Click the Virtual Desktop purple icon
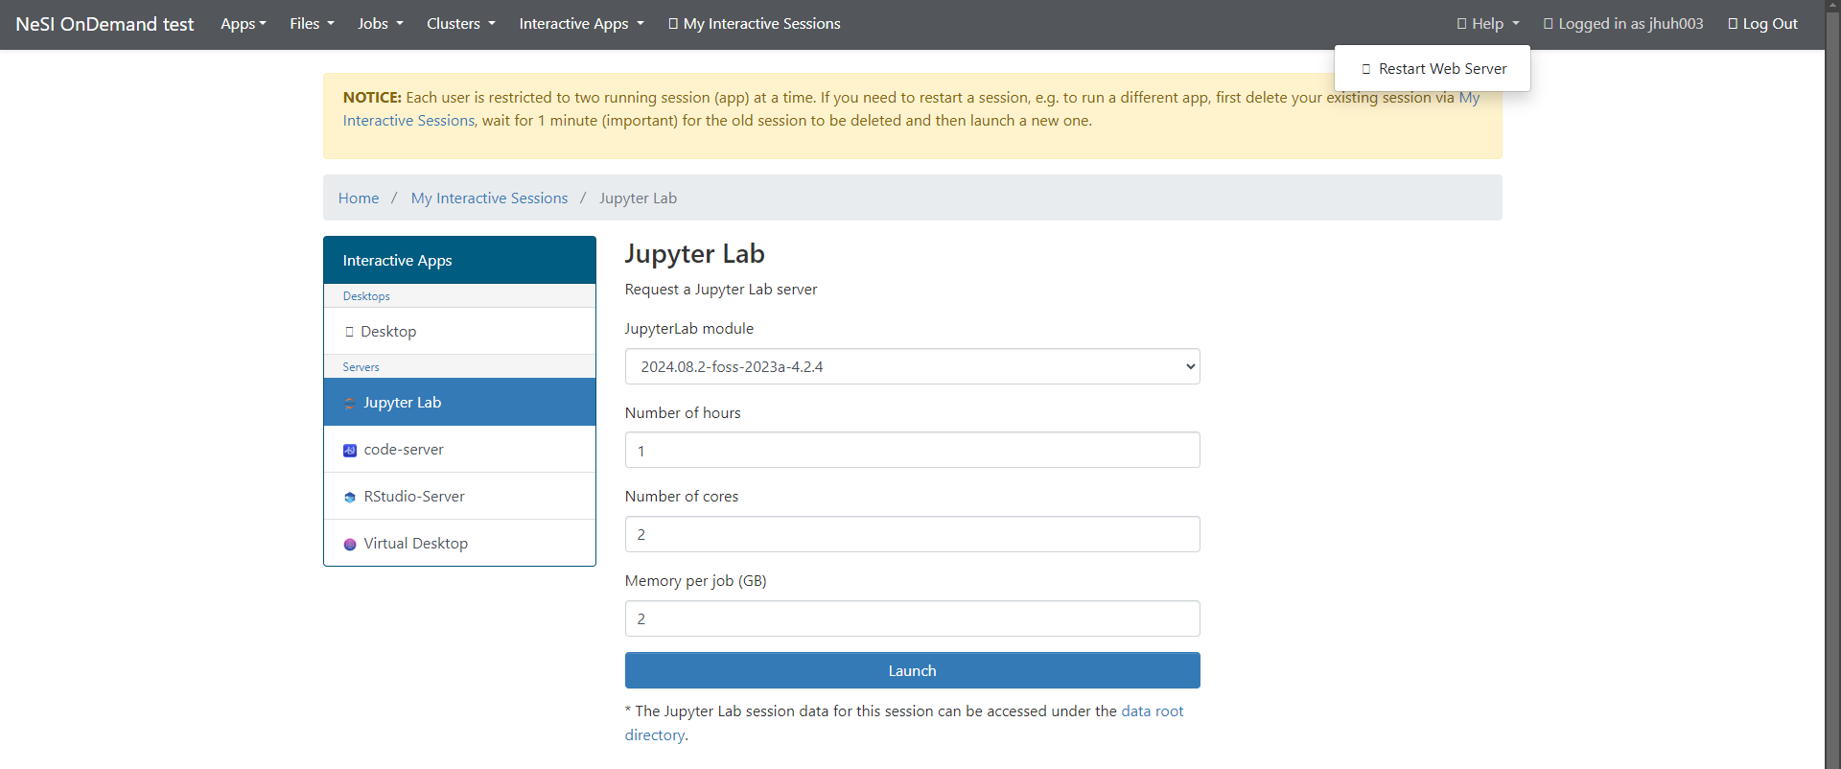Image resolution: width=1841 pixels, height=769 pixels. [350, 544]
